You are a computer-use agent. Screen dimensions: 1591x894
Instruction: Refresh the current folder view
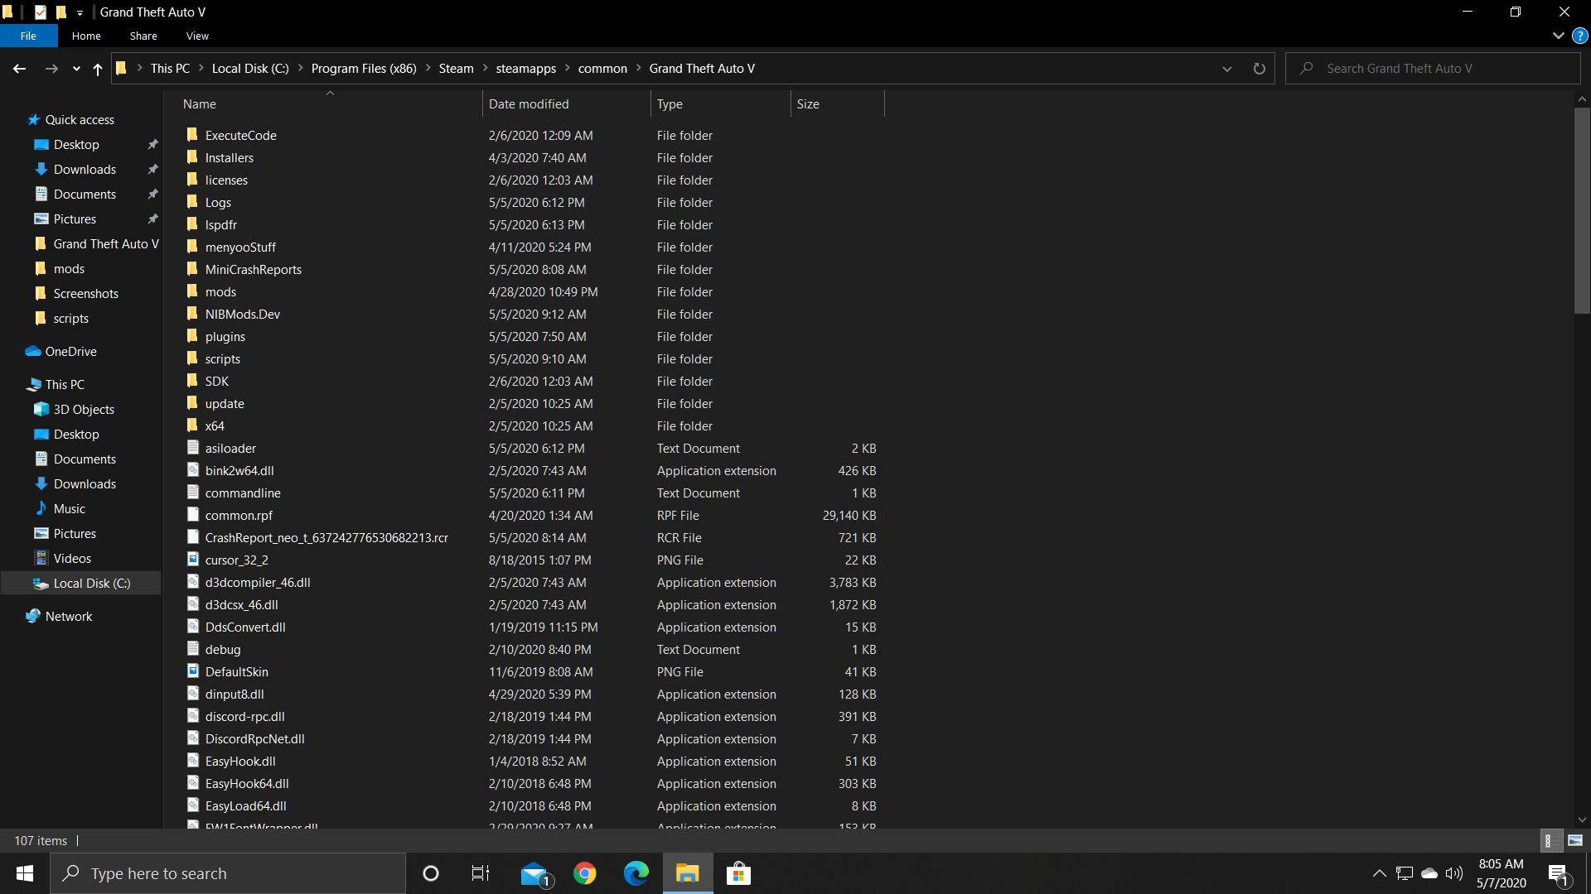pos(1259,69)
